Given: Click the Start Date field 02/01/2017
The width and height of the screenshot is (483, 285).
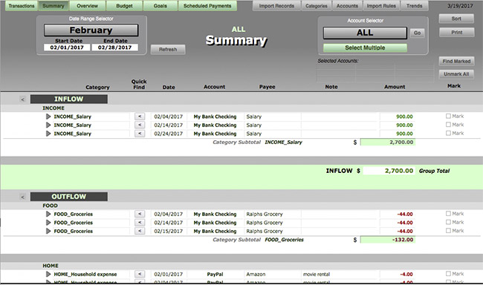Looking at the screenshot, I should tap(67, 47).
